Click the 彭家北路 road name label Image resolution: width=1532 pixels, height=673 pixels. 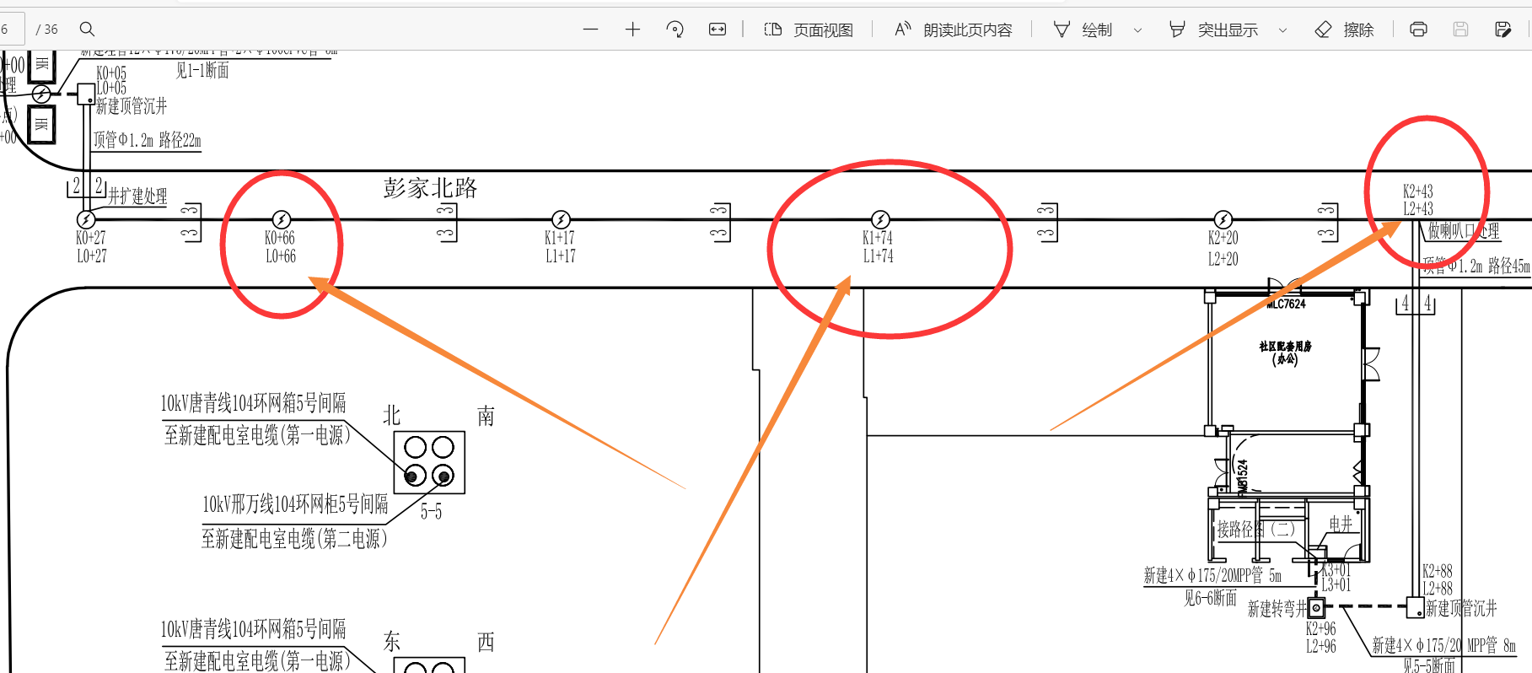430,187
